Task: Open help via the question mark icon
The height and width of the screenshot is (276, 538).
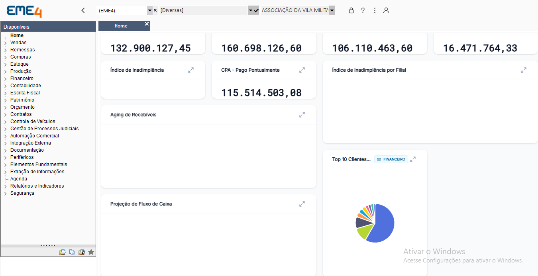Action: click(x=363, y=10)
